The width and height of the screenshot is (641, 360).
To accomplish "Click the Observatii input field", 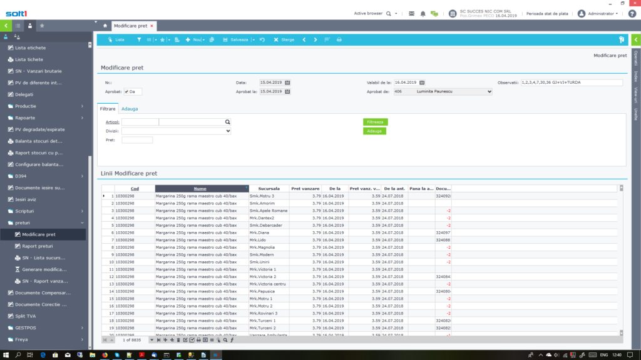I will (x=572, y=82).
